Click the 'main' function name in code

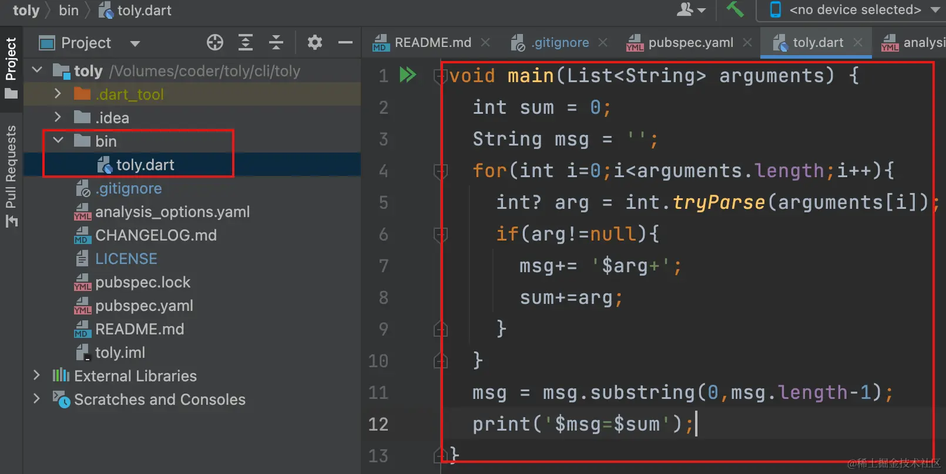531,76
